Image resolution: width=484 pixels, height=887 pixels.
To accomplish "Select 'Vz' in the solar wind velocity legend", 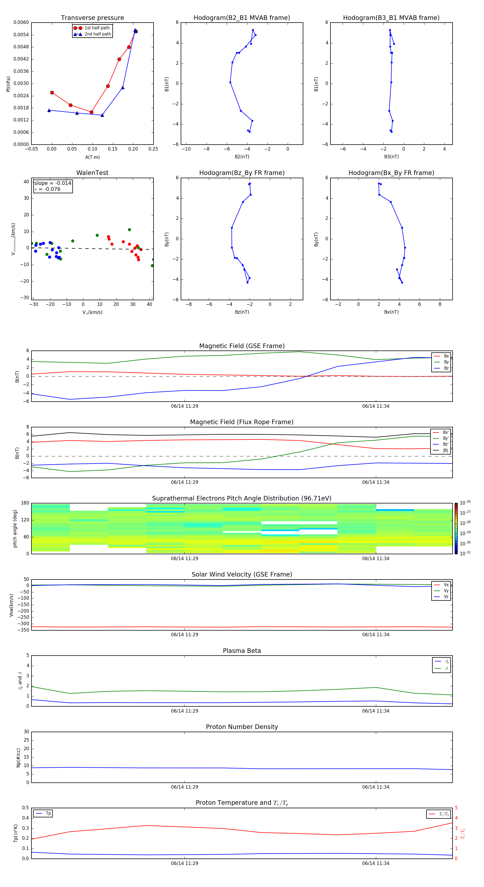I will pyautogui.click(x=441, y=596).
